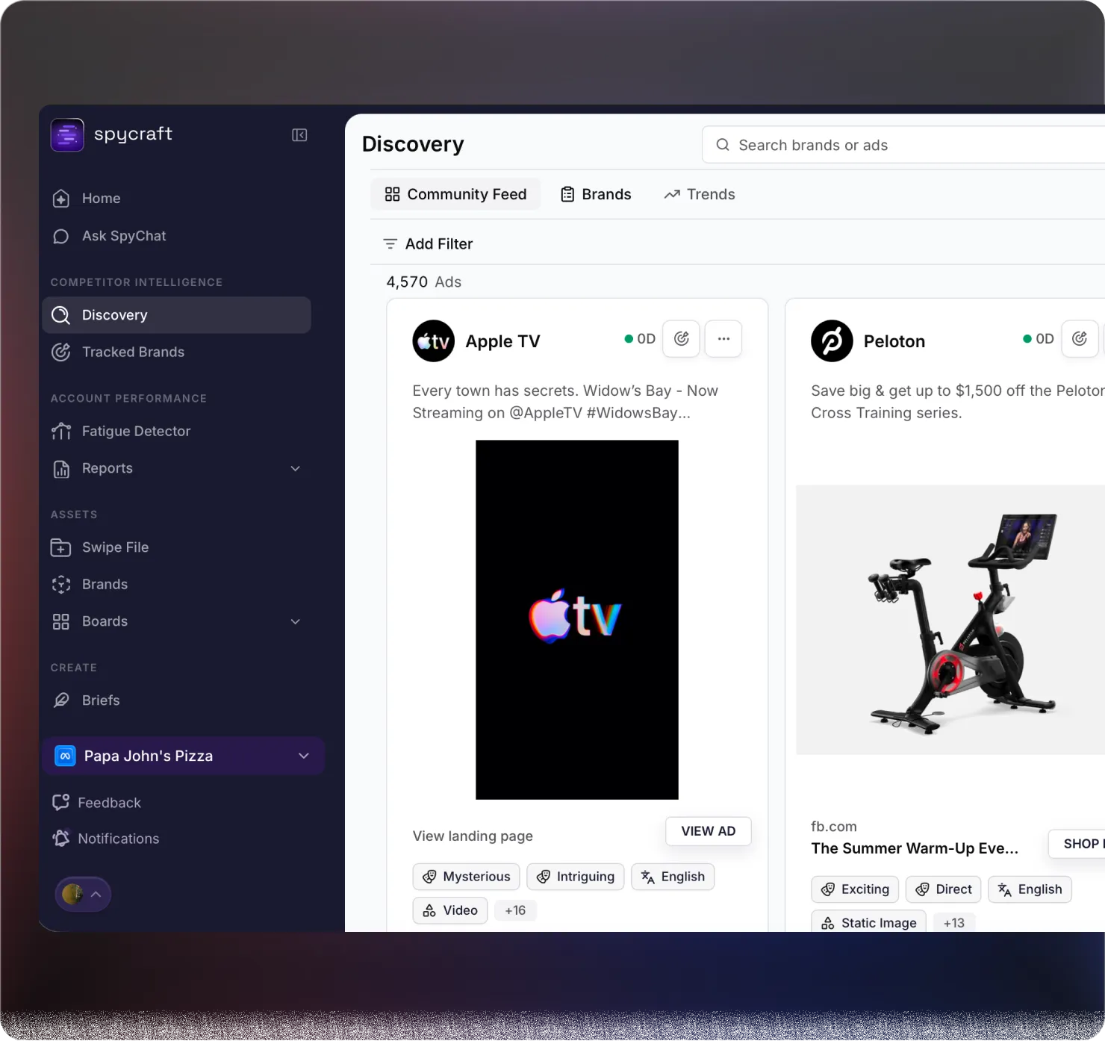
Task: Open the user avatar menu
Action: [83, 895]
